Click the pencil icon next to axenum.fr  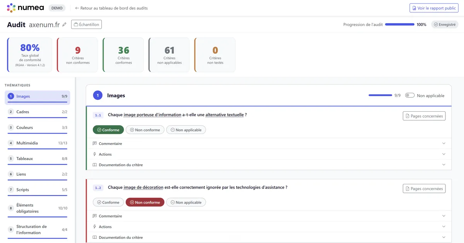(x=64, y=24)
